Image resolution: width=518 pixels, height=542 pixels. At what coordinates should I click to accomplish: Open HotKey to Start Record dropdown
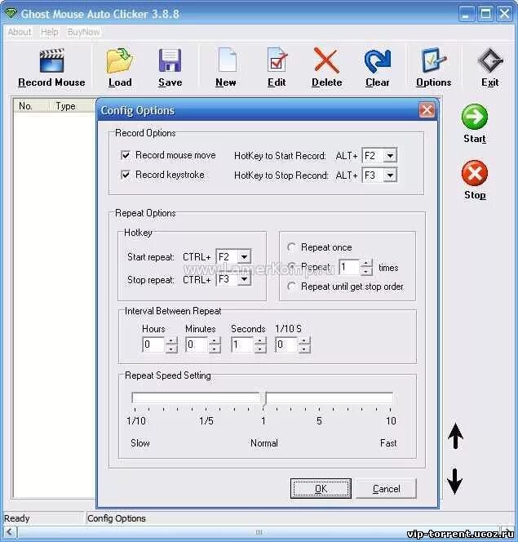point(390,156)
